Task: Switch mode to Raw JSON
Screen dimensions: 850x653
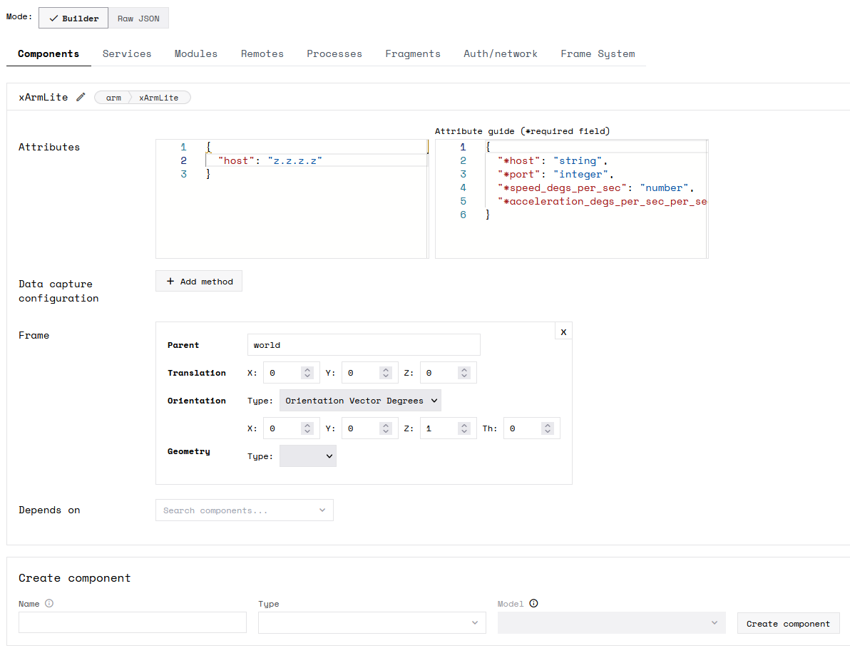Action: point(138,18)
